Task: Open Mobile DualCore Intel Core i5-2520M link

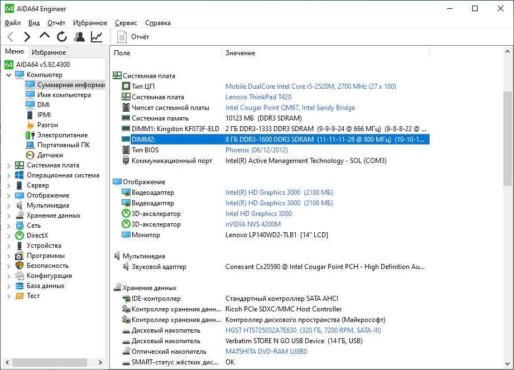Action: tap(310, 87)
